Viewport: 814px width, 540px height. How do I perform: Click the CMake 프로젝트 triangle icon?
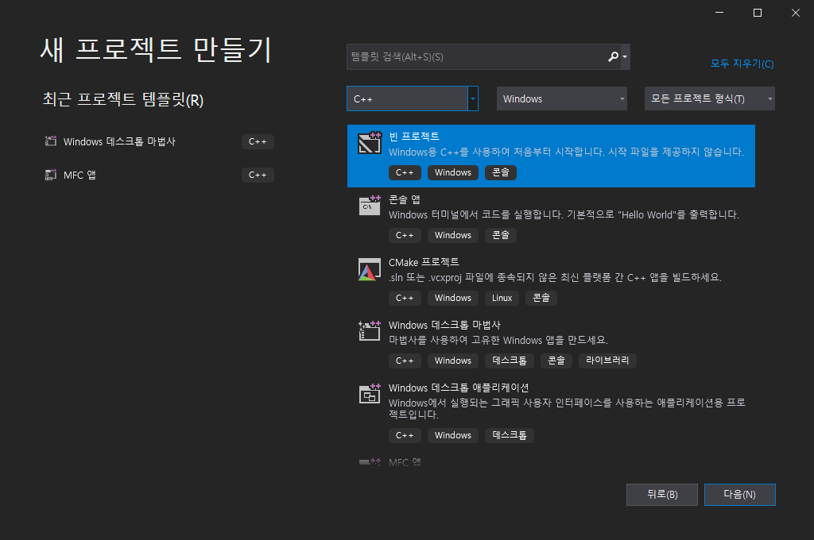tap(370, 269)
